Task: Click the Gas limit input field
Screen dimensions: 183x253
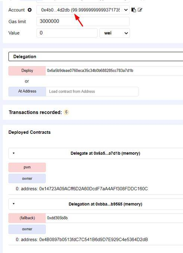Action: pos(83,21)
